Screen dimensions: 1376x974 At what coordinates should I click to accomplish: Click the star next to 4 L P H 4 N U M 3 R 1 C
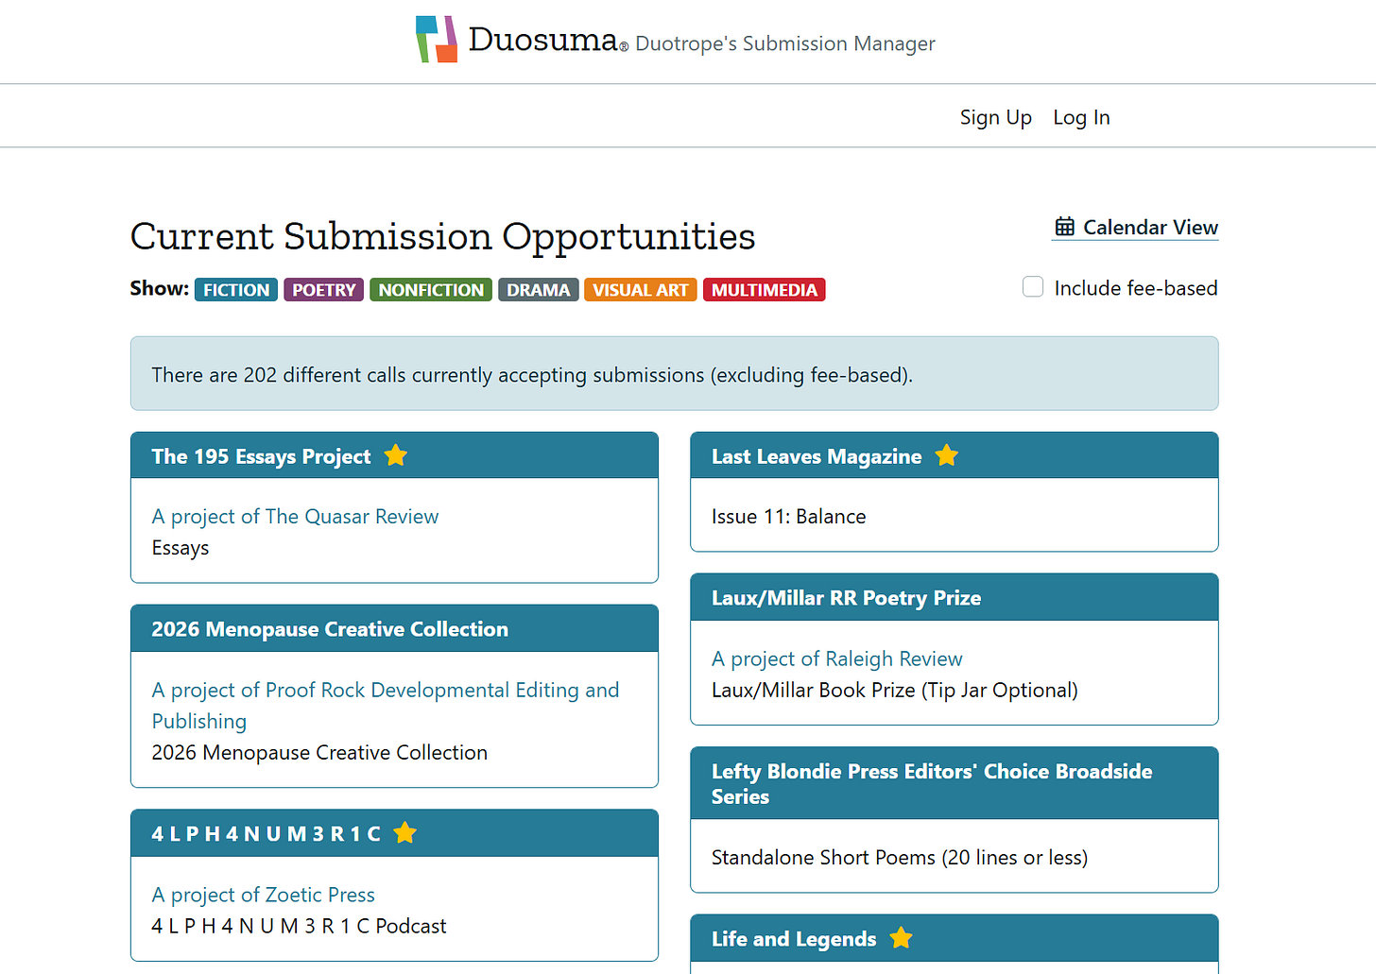[x=404, y=832]
